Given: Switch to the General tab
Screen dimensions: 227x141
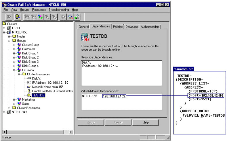Looking at the screenshot, I should click(x=83, y=27).
